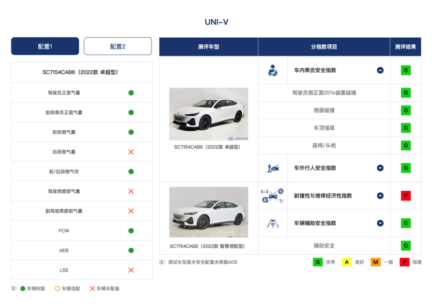Click the 分指数项目 column header
Image resolution: width=441 pixels, height=305 pixels.
(x=324, y=47)
